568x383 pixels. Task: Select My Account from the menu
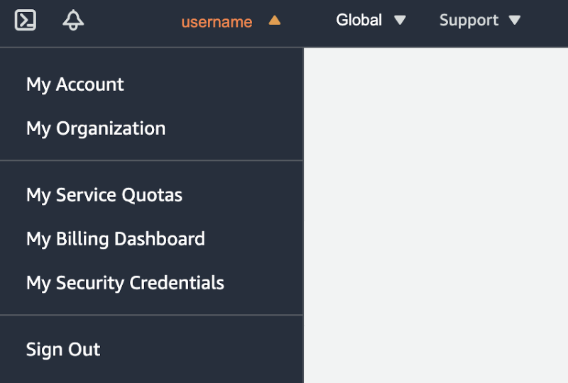[x=75, y=84]
